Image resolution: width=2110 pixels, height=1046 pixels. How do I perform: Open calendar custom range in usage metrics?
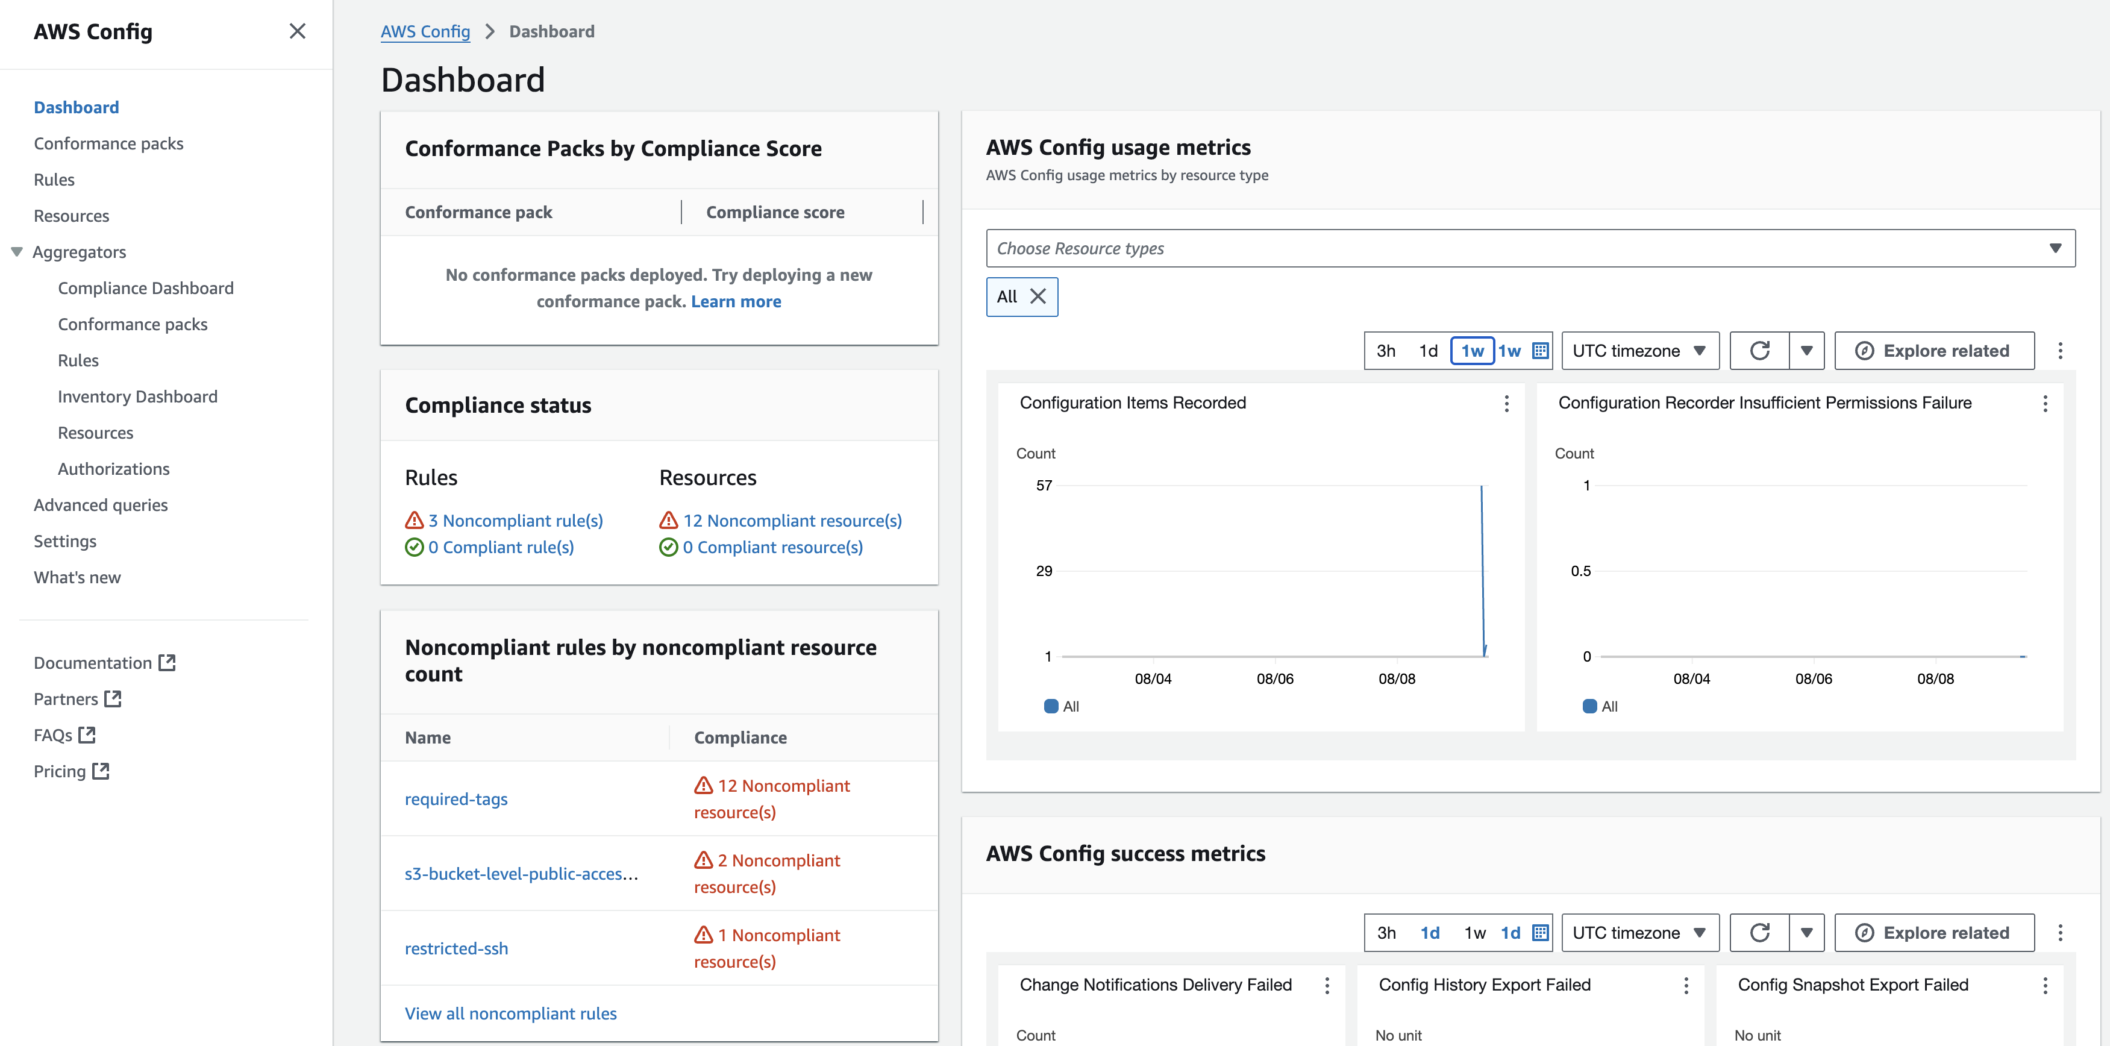[1540, 351]
